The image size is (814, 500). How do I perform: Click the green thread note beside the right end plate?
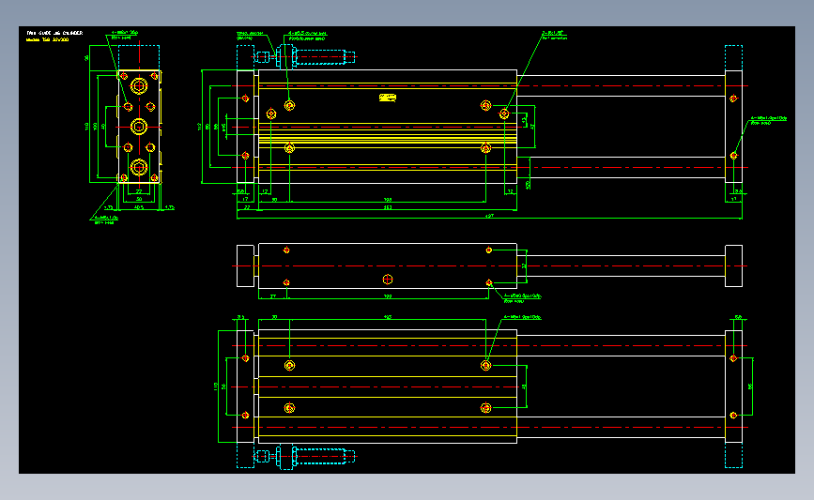point(768,120)
